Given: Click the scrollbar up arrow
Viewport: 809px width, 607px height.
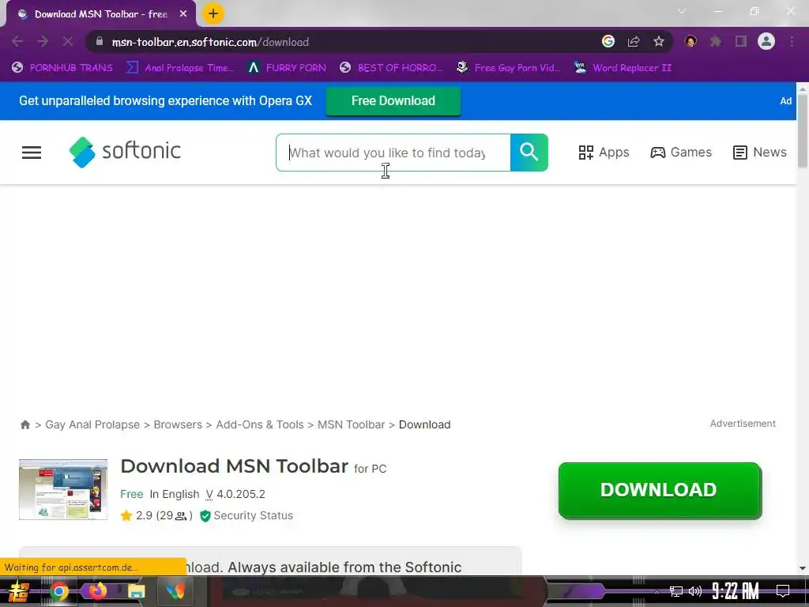Looking at the screenshot, I should click(803, 89).
